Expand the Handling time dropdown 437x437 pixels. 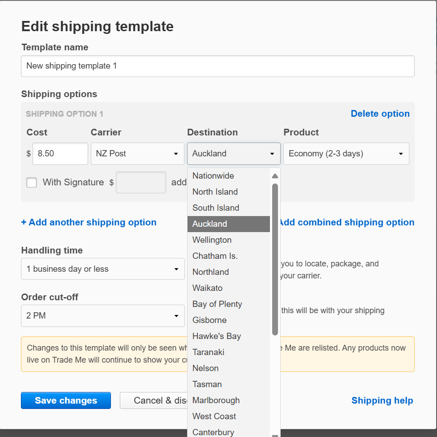102,269
